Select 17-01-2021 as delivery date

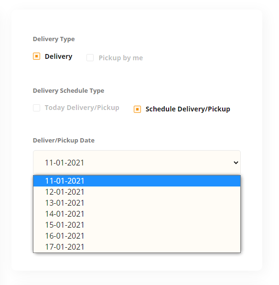pyautogui.click(x=137, y=247)
